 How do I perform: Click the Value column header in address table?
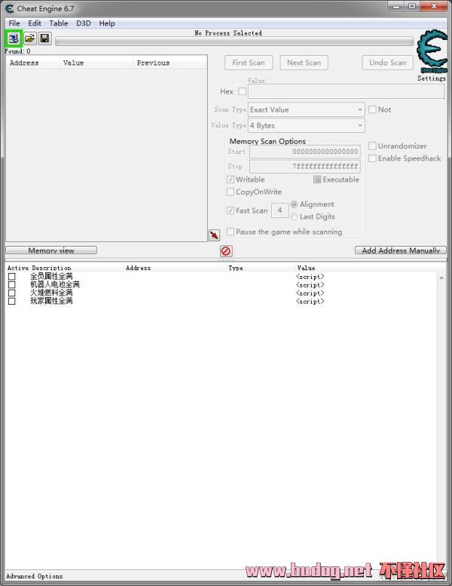pos(306,268)
